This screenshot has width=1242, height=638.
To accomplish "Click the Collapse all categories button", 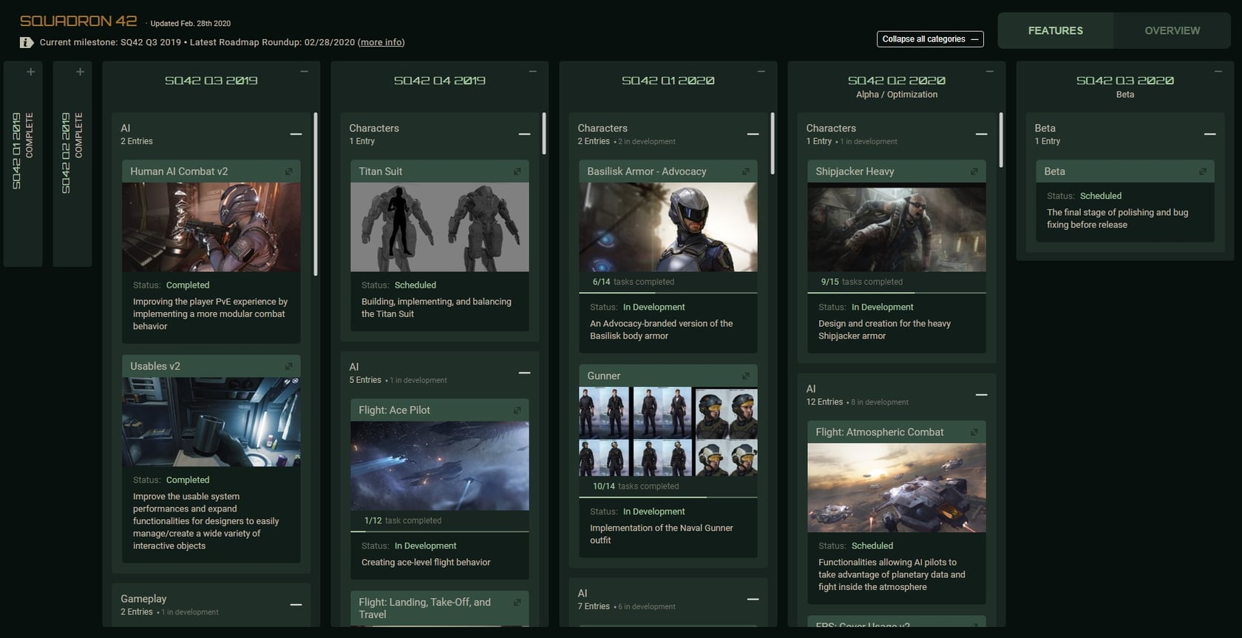I will (929, 39).
